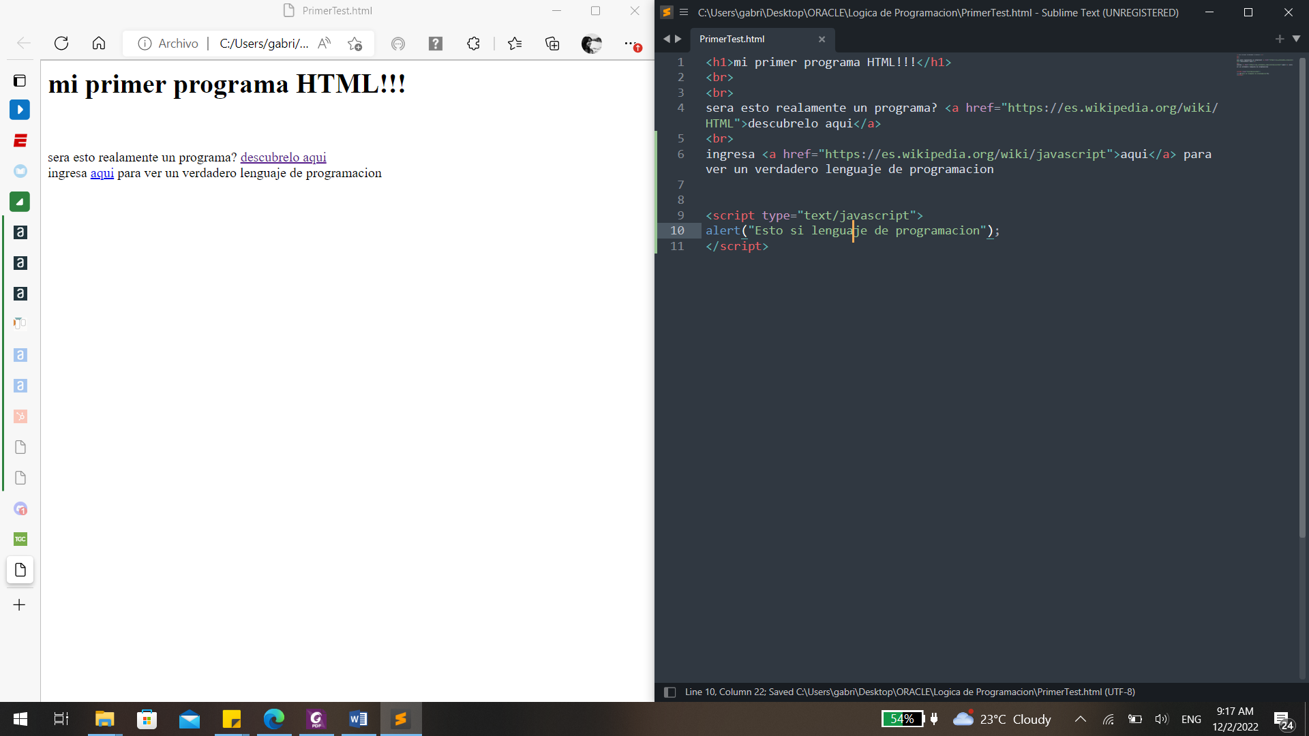The image size is (1309, 736).
Task: Open the notification center with 24 badge
Action: (1284, 720)
